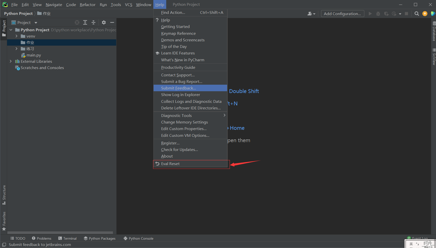The height and width of the screenshot is (248, 436).
Task: Open the run options dropdown arrow beside profiler
Action: [x=400, y=14]
